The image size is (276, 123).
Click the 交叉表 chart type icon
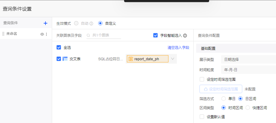tap(65, 59)
